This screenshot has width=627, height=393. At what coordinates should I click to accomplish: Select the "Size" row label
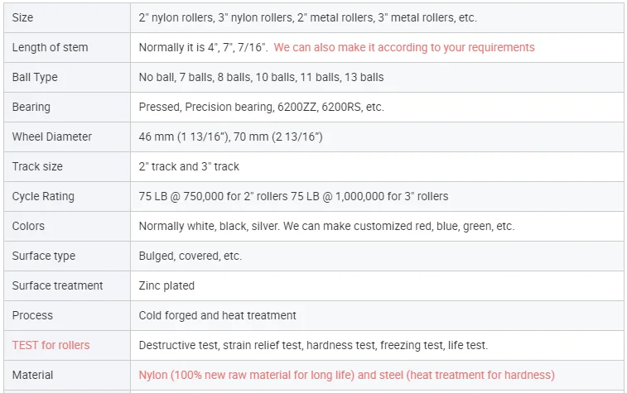23,17
